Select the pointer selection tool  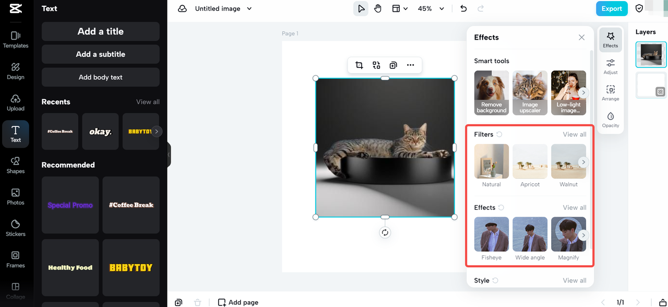(x=361, y=9)
